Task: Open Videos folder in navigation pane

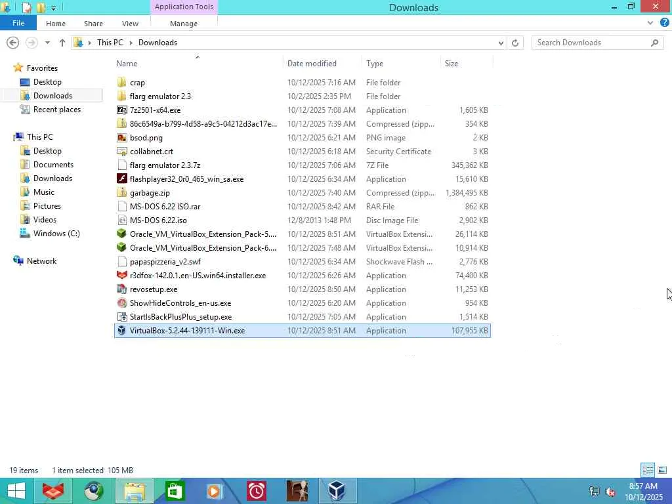Action: pos(45,219)
